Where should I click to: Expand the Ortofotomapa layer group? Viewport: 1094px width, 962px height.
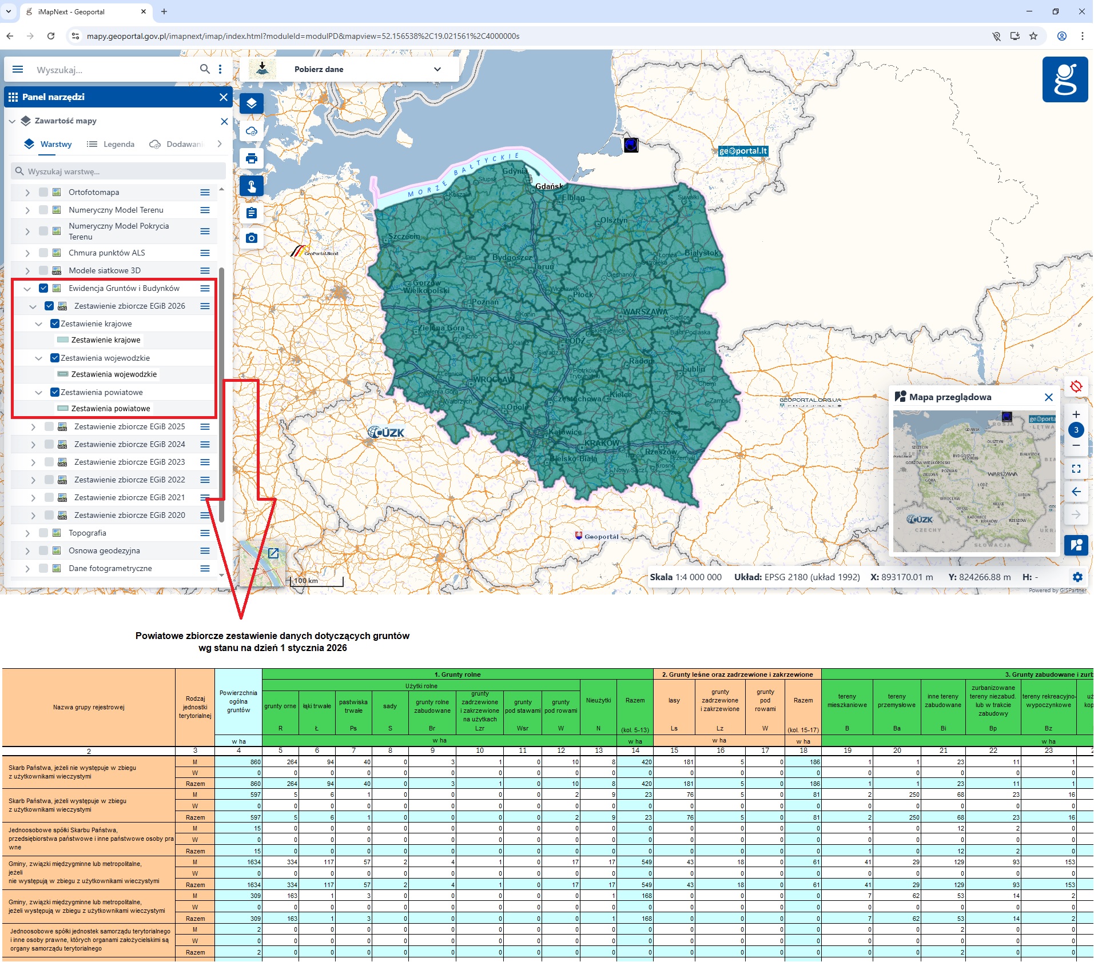pyautogui.click(x=27, y=192)
